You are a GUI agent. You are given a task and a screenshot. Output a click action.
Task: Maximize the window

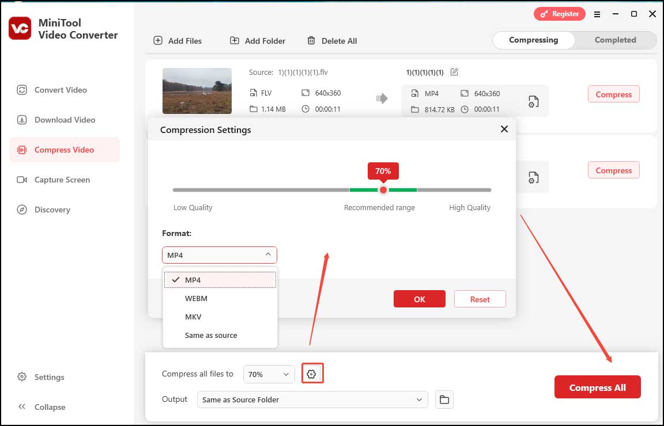[634, 14]
